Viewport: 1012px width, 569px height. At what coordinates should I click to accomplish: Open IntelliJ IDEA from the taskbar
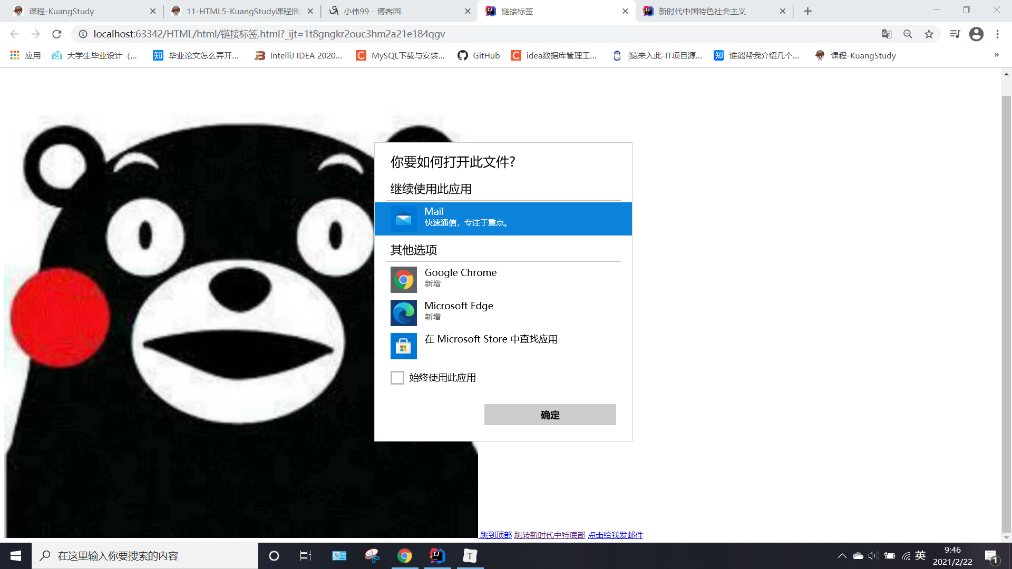click(437, 556)
